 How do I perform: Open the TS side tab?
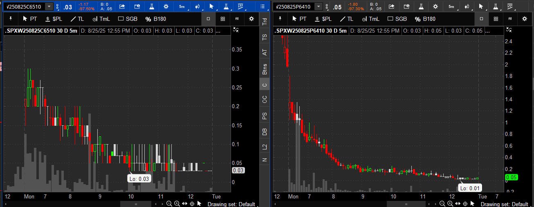coord(265,37)
